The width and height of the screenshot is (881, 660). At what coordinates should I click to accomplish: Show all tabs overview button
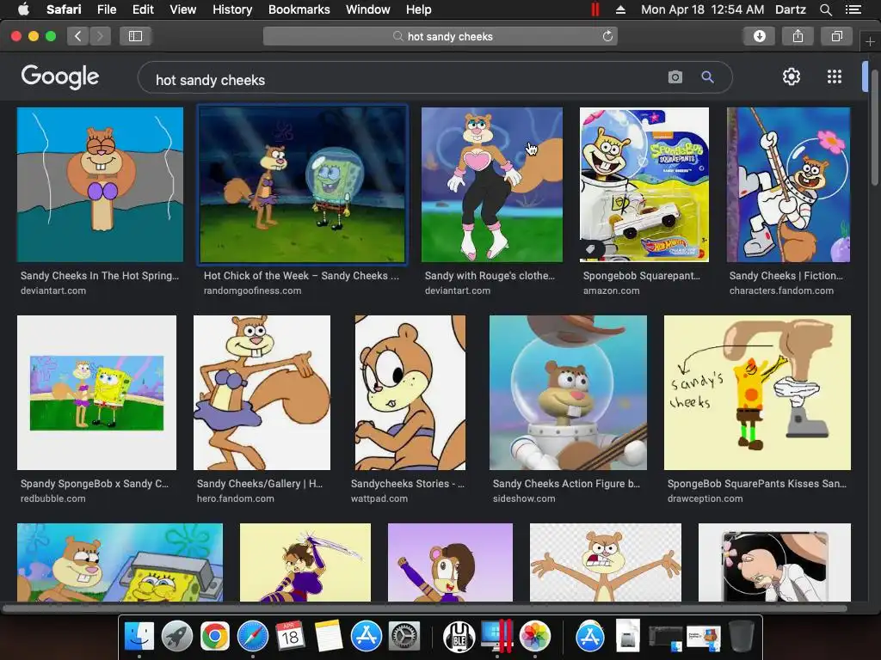pos(836,36)
